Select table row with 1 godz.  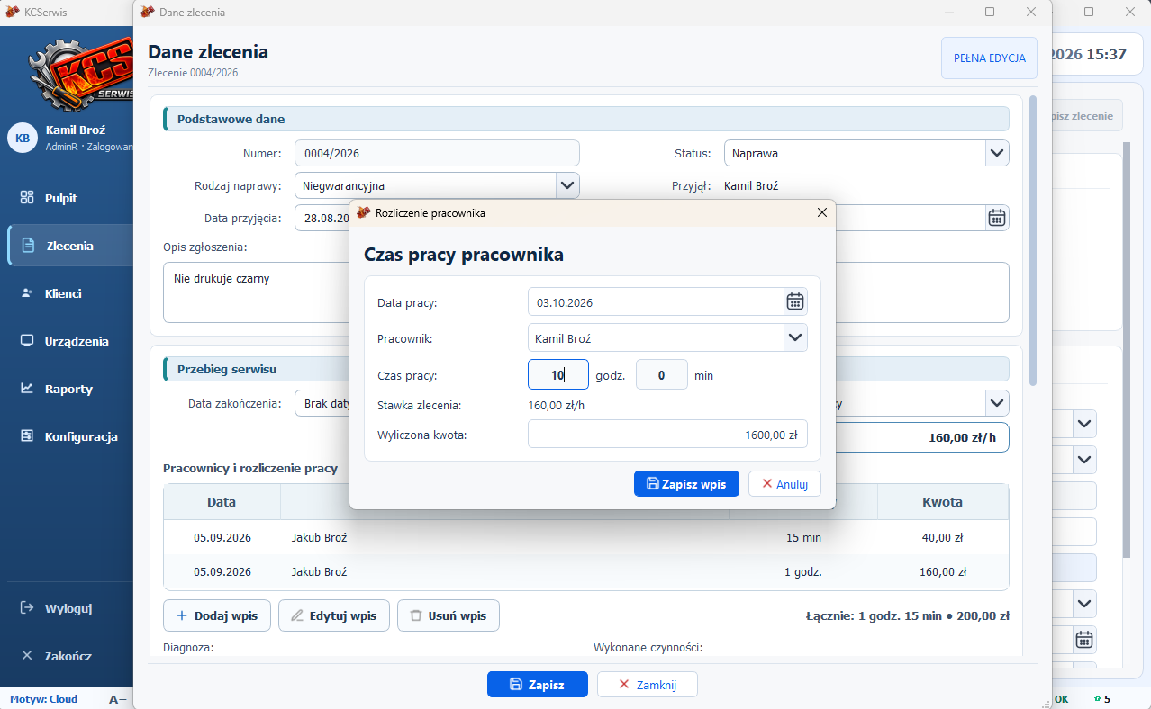coord(585,571)
